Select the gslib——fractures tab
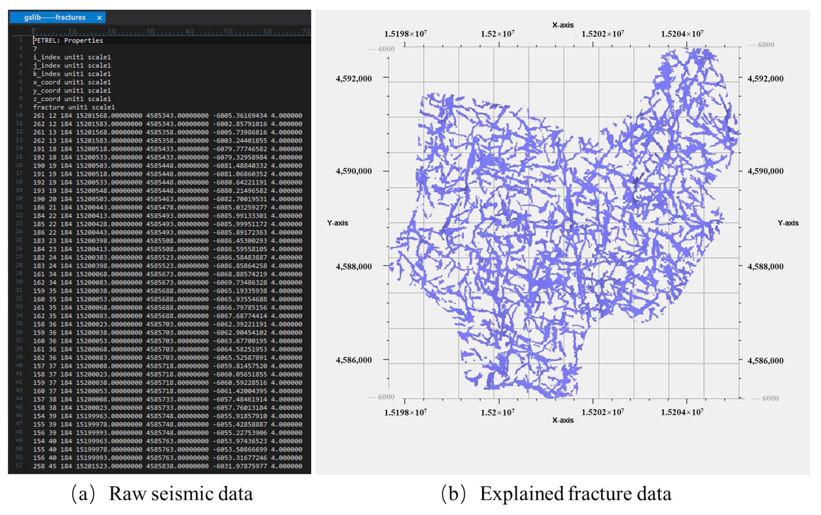Image resolution: width=821 pixels, height=515 pixels. (x=55, y=17)
